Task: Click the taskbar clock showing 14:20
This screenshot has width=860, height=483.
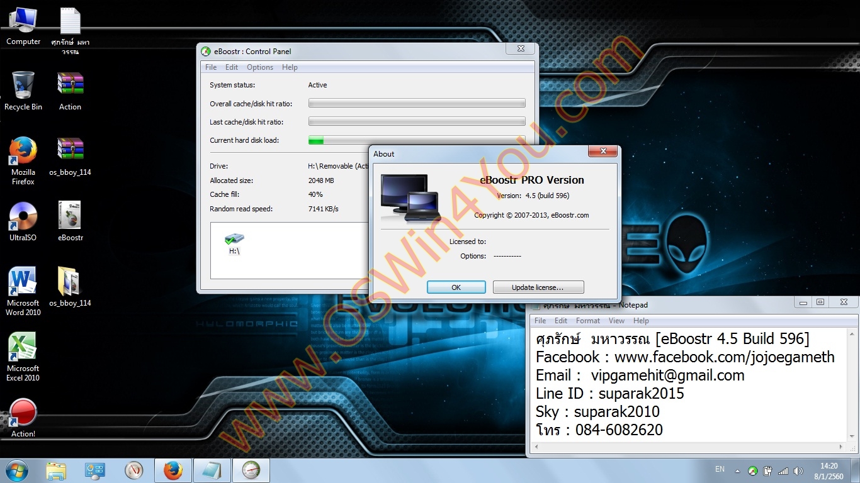Action: coord(829,471)
